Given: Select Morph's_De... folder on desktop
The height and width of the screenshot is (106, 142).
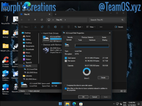Looking at the screenshot, I should [5, 47].
